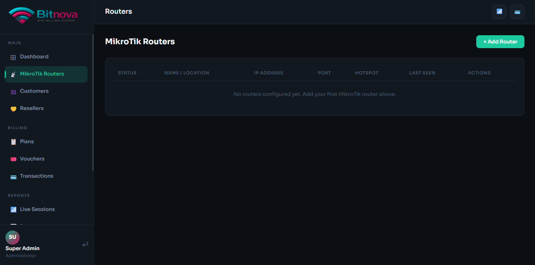Click the PORT column header
Image resolution: width=535 pixels, height=265 pixels.
pos(324,73)
